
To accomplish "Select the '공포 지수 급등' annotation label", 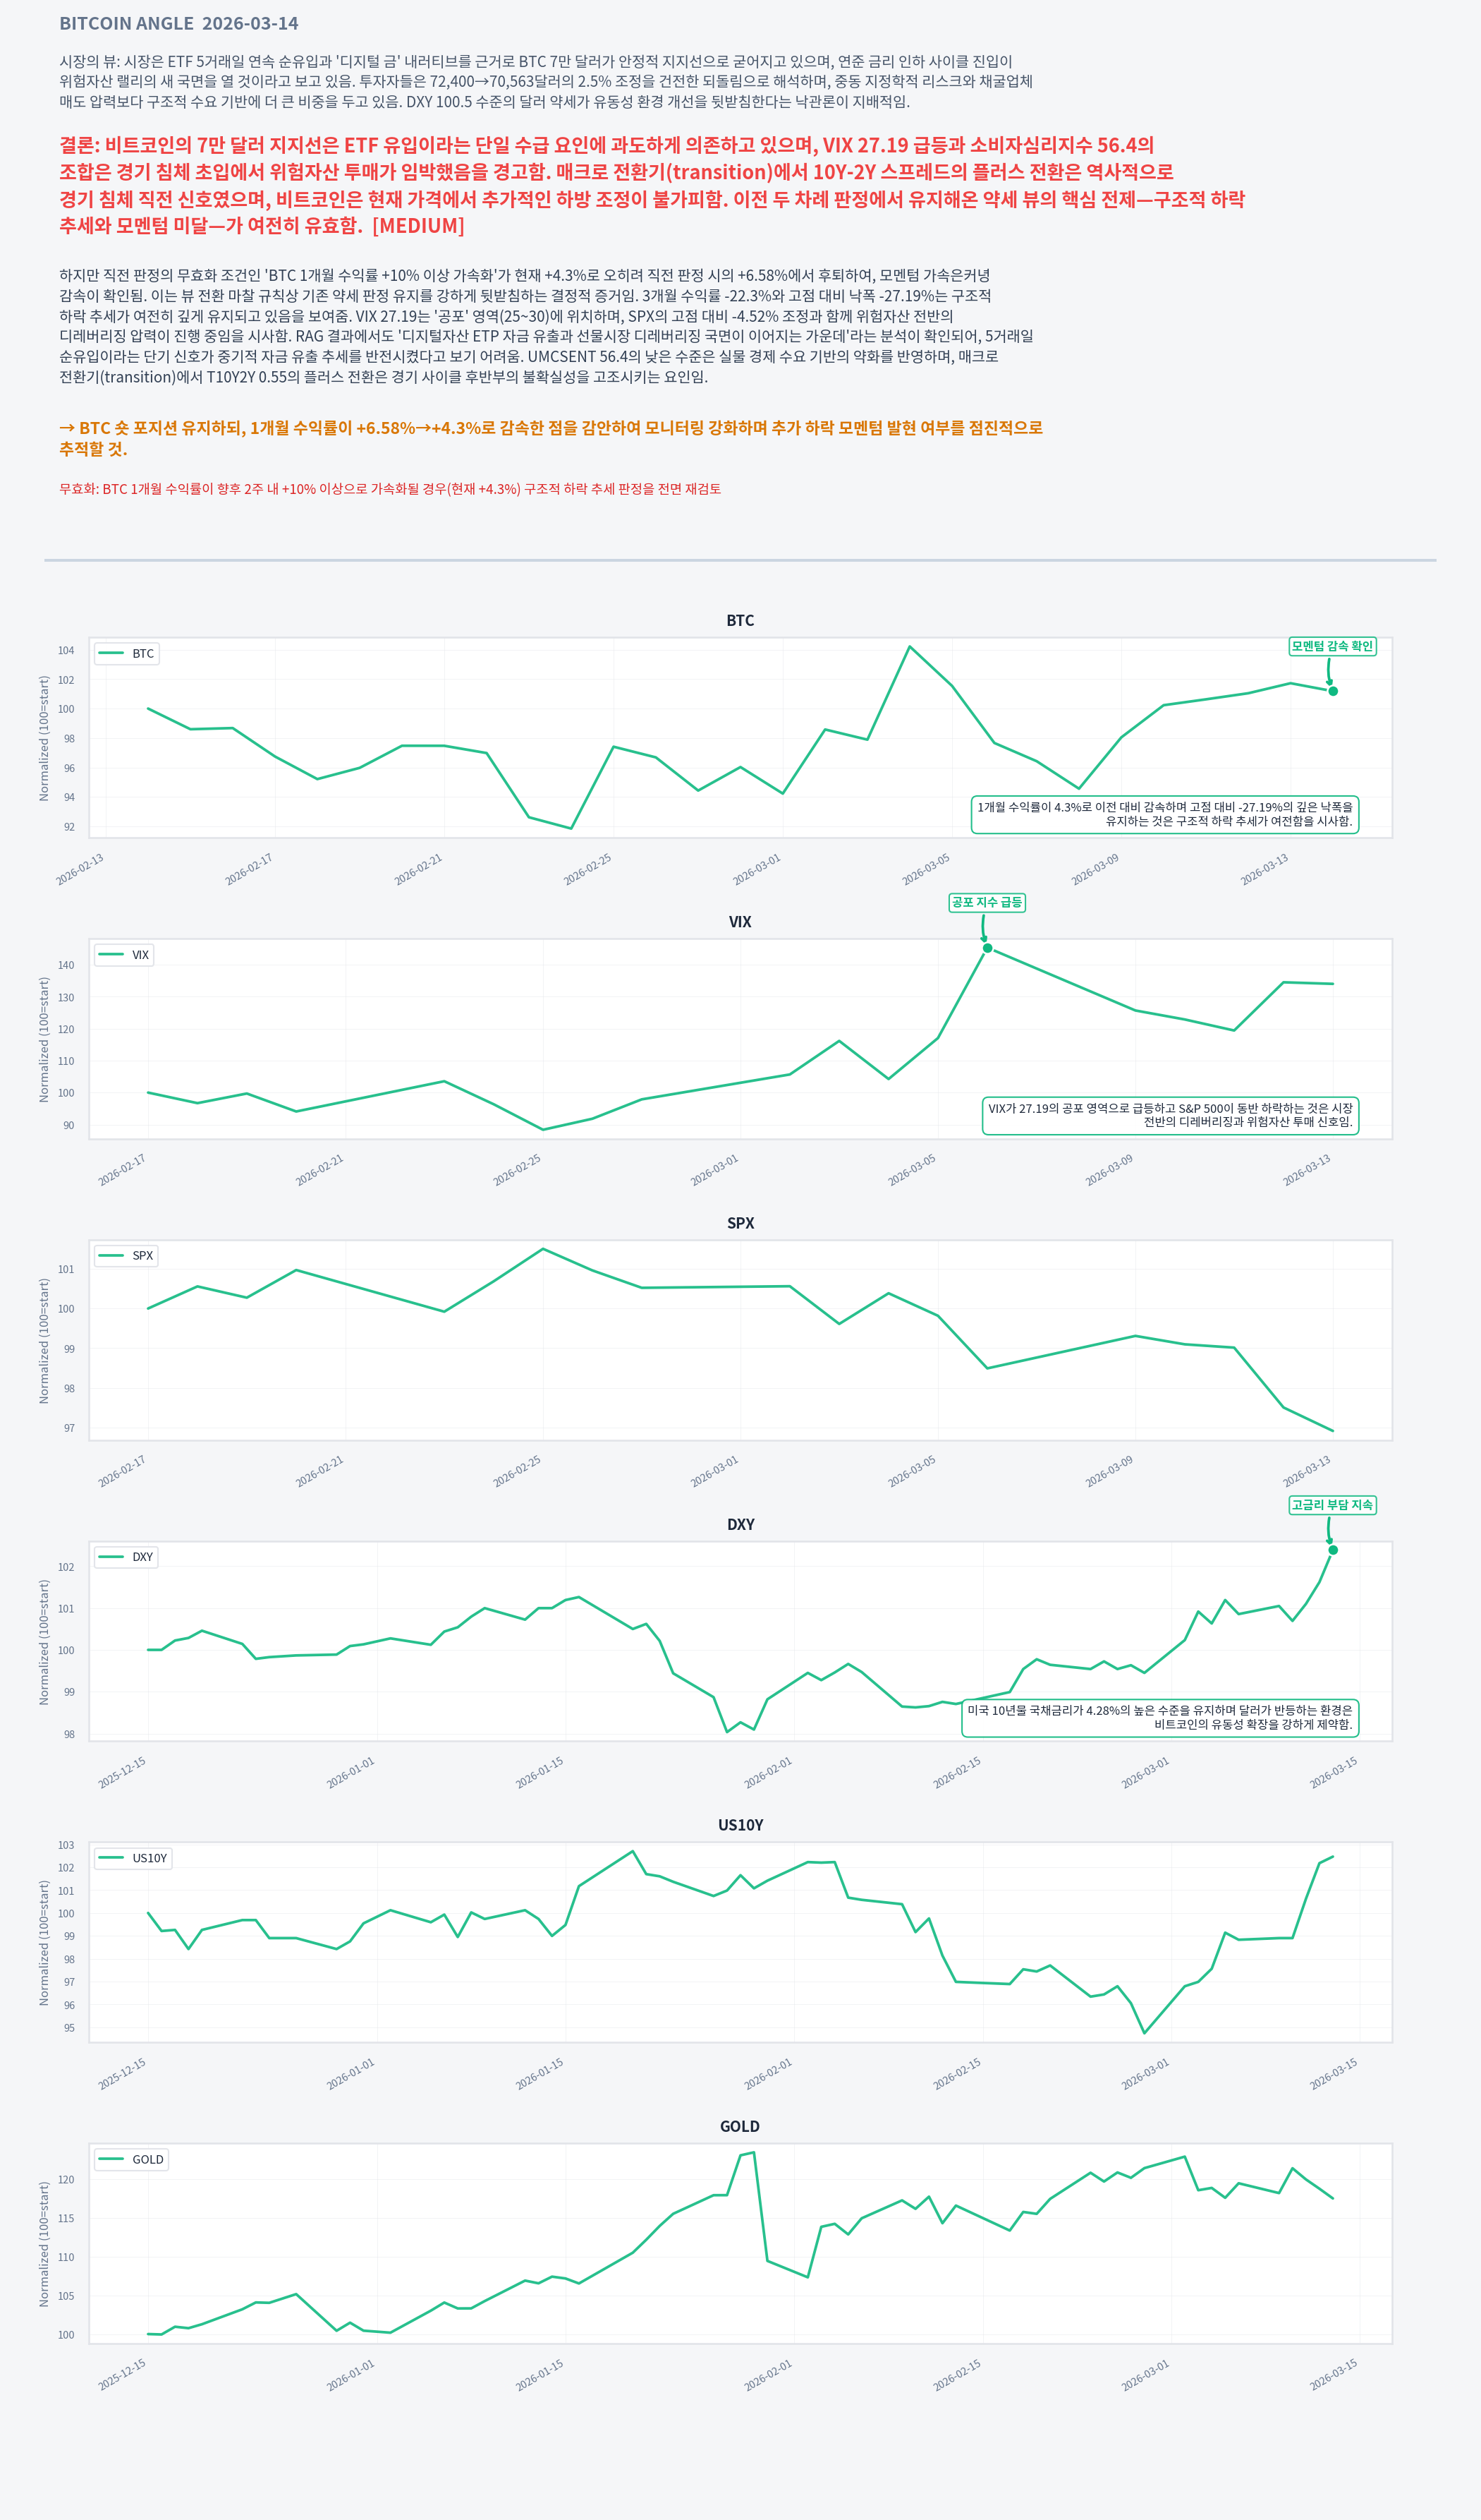I will pyautogui.click(x=987, y=902).
